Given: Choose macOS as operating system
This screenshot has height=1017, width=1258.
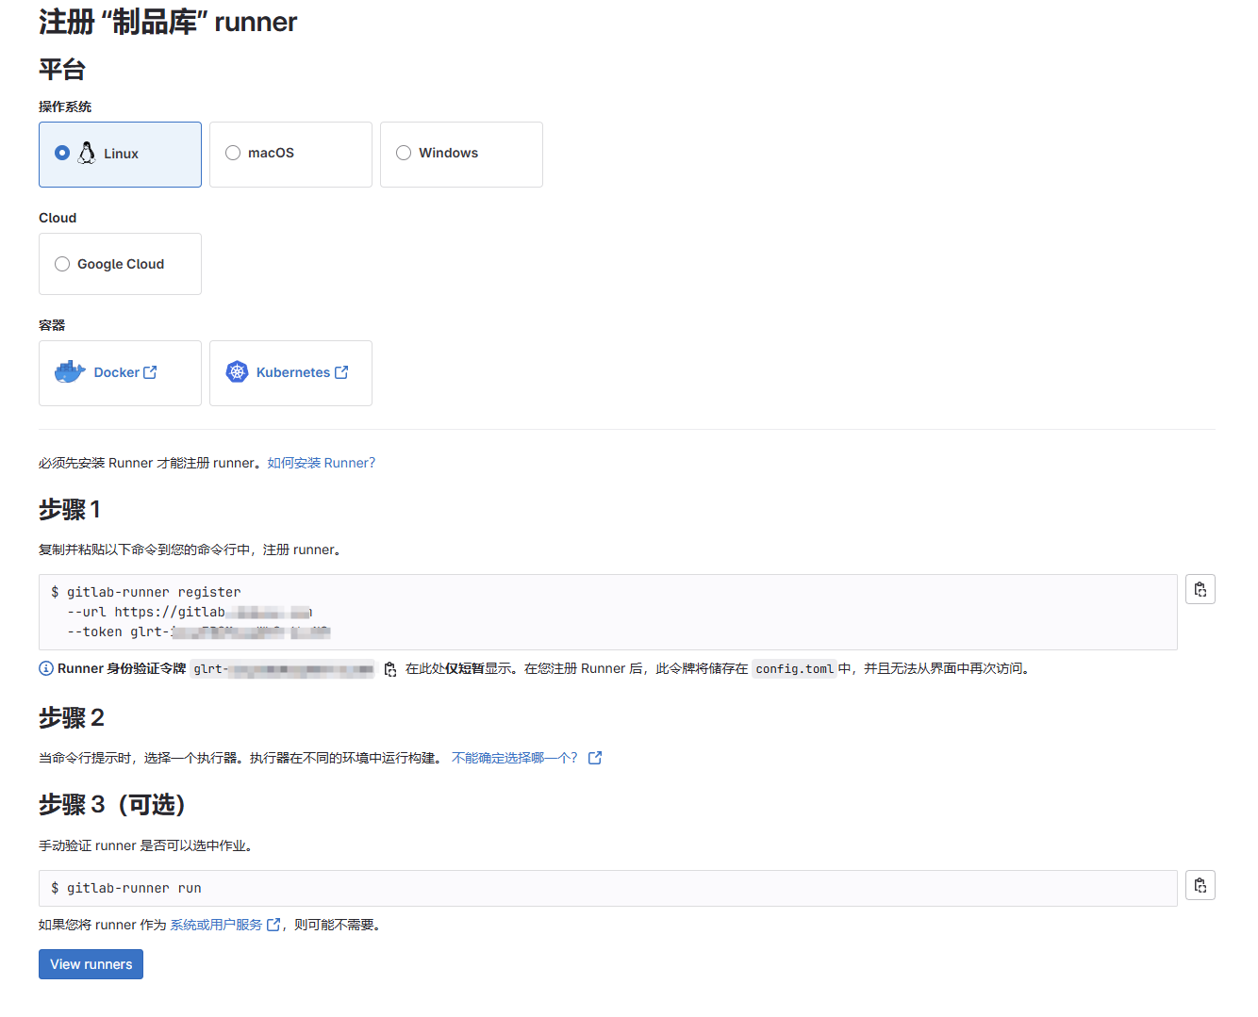Looking at the screenshot, I should pyautogui.click(x=233, y=153).
